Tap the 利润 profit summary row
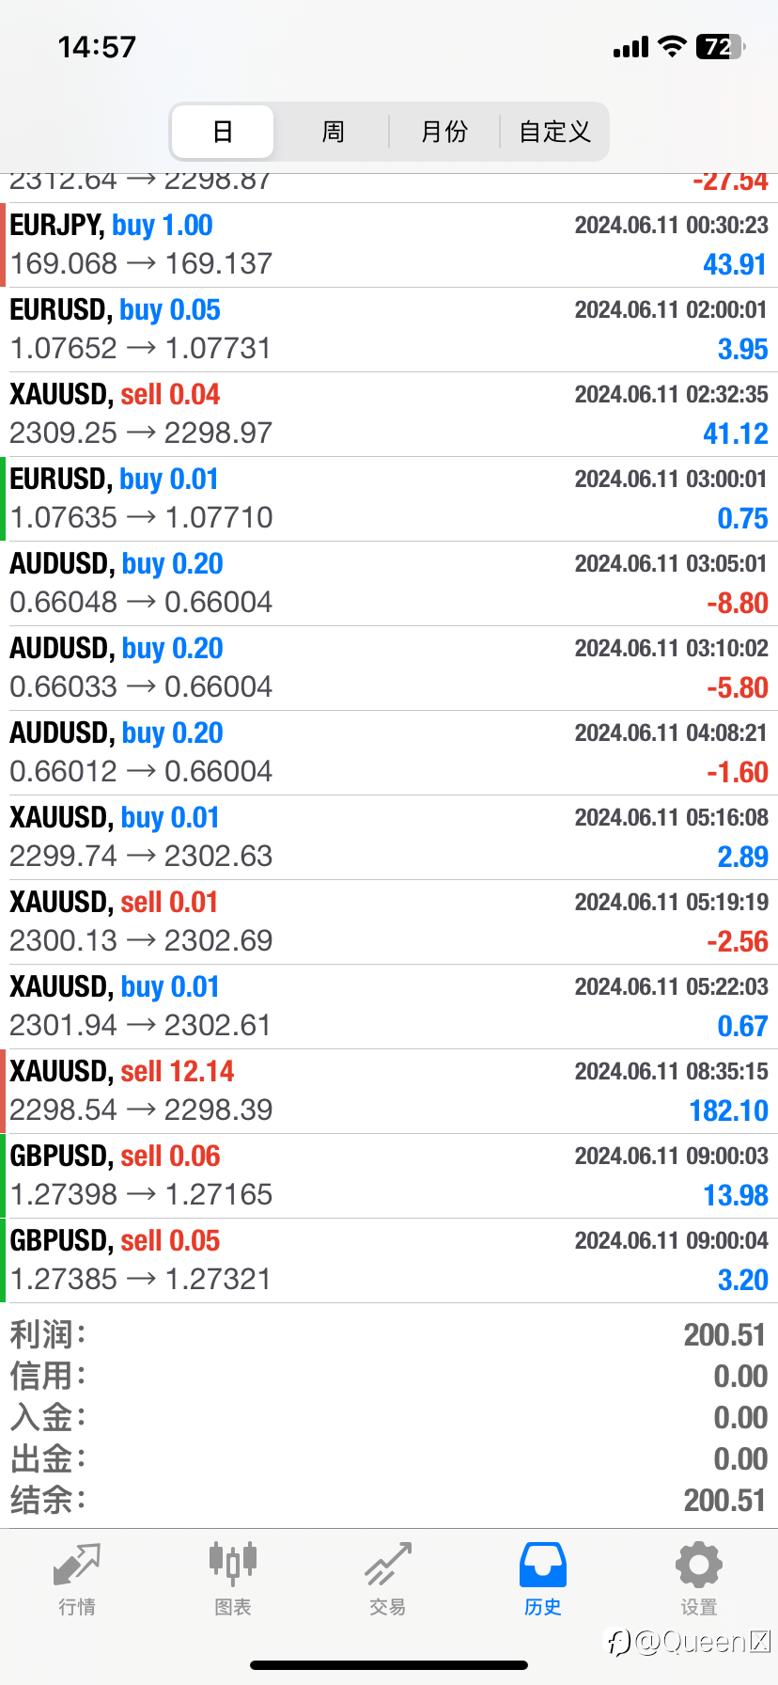Screen dimensions: 778x1685 click(389, 1334)
